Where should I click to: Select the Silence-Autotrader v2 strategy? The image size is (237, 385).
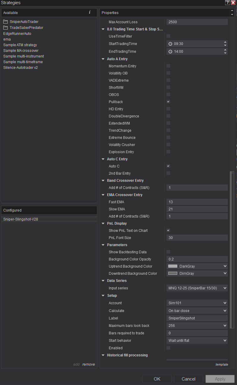coord(21,68)
